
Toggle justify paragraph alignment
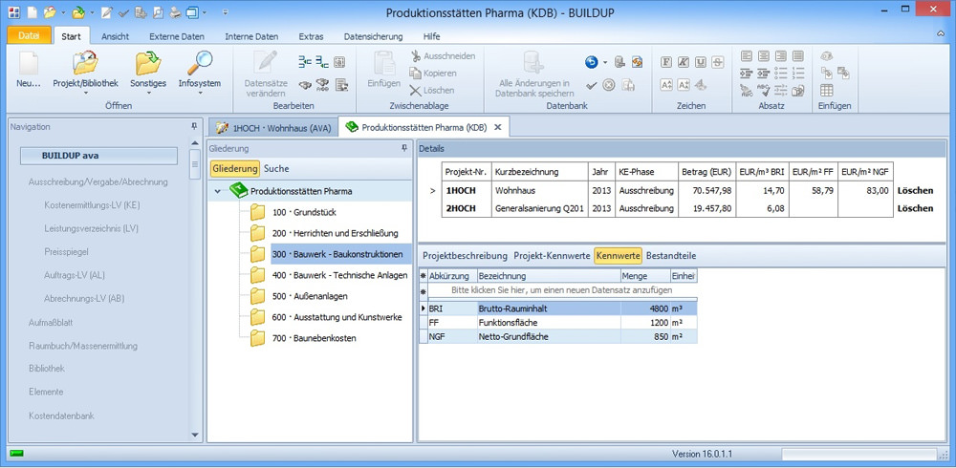click(798, 56)
